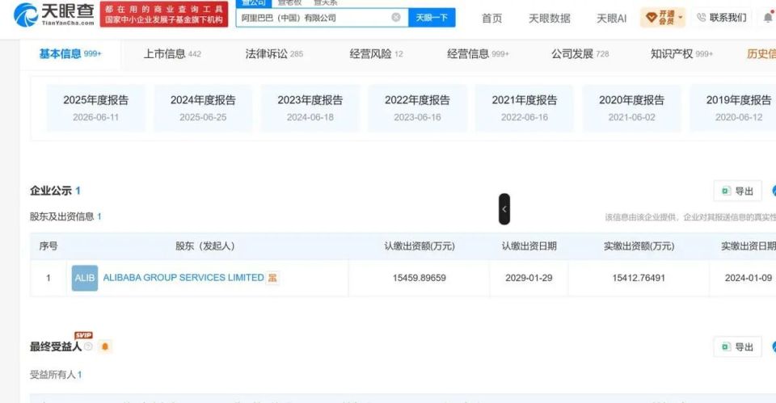Switch to the 法律诉讼 tab
The image size is (776, 403).
(274, 54)
